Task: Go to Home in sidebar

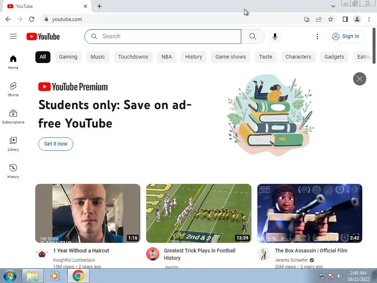Action: tap(13, 62)
